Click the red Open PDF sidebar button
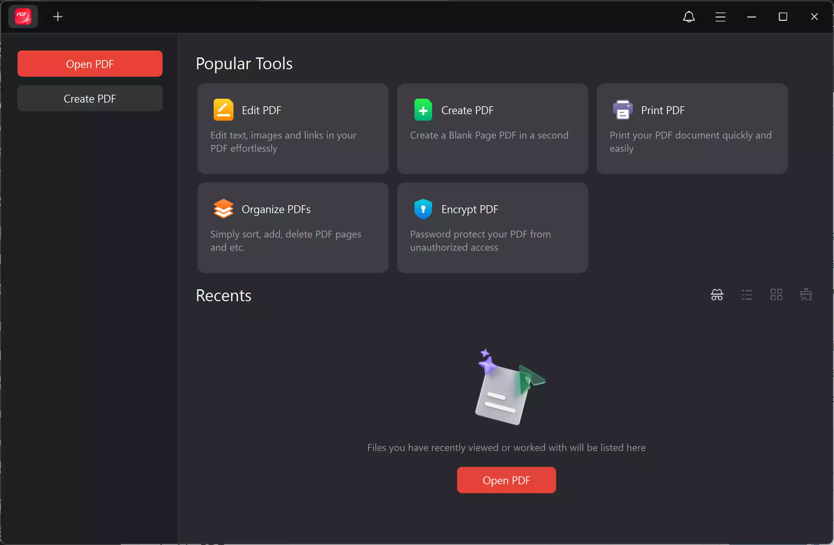 [x=90, y=64]
